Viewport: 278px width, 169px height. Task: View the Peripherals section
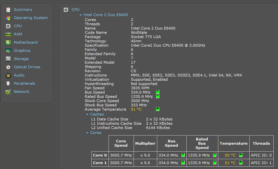point(24,83)
